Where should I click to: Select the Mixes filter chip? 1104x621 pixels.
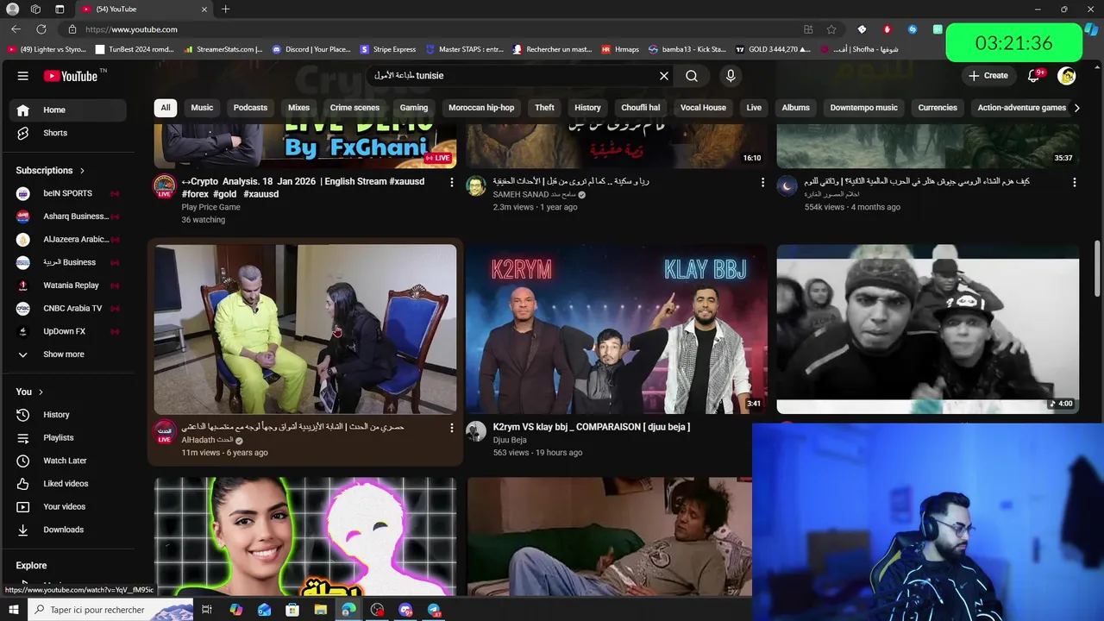coord(298,108)
